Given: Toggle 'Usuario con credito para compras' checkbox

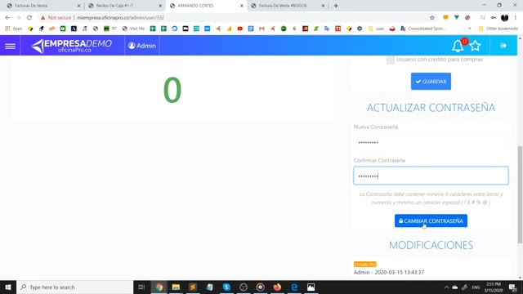Looking at the screenshot, I should [391, 60].
